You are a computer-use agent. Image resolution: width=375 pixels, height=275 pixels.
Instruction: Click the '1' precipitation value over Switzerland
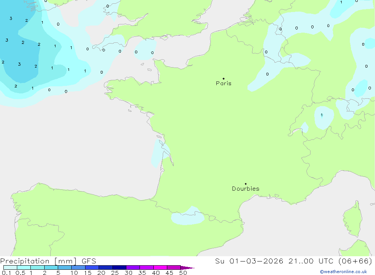[322, 115]
